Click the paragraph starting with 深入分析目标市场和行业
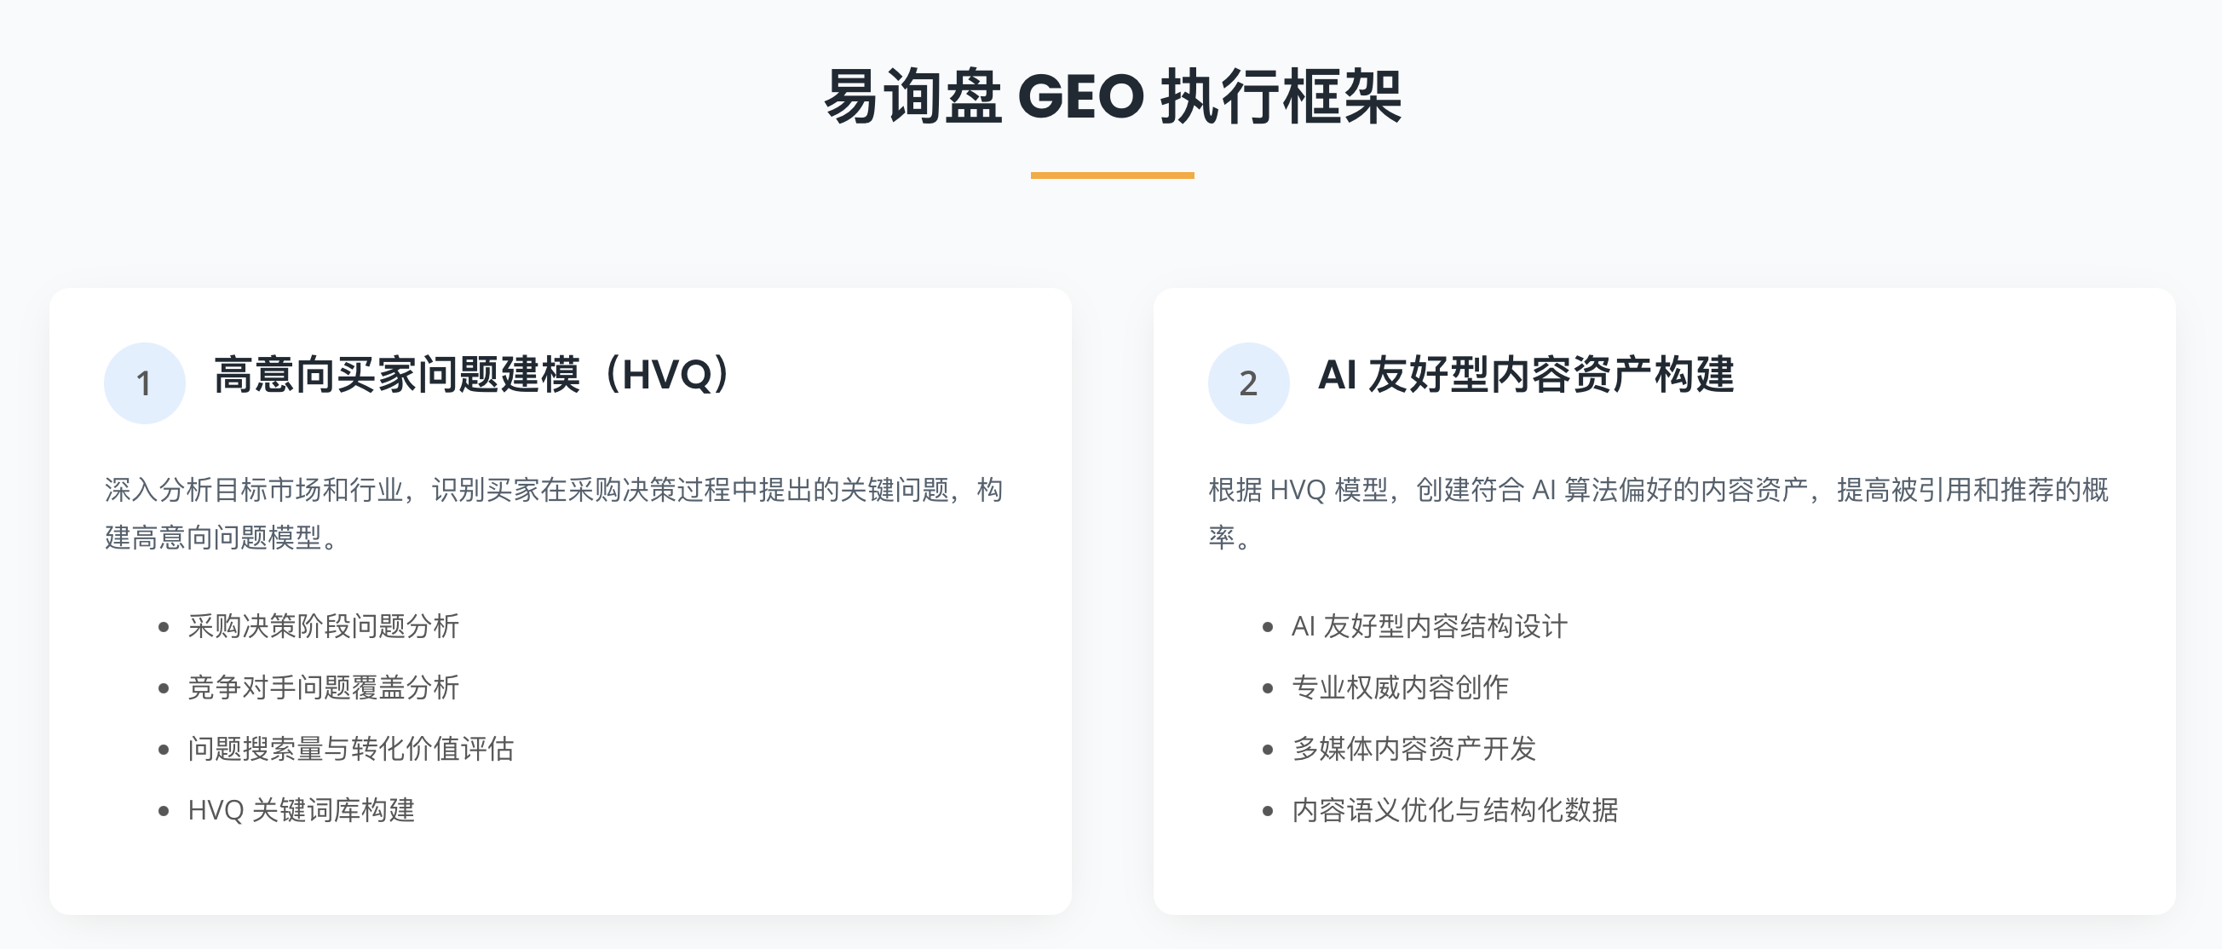Image resolution: width=2222 pixels, height=949 pixels. (552, 514)
